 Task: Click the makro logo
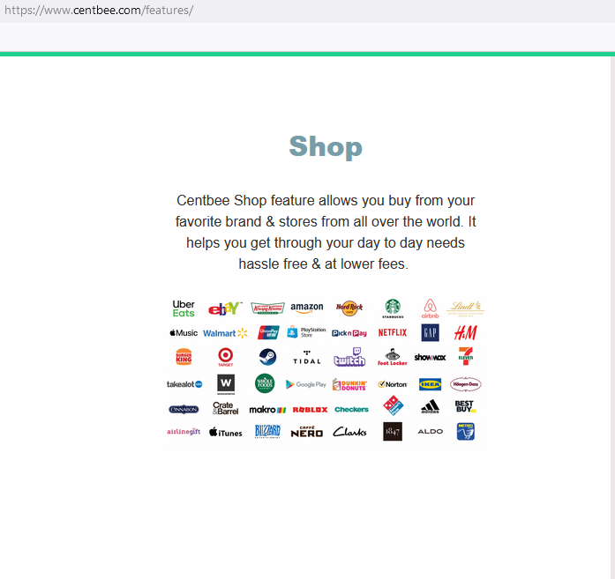[267, 410]
